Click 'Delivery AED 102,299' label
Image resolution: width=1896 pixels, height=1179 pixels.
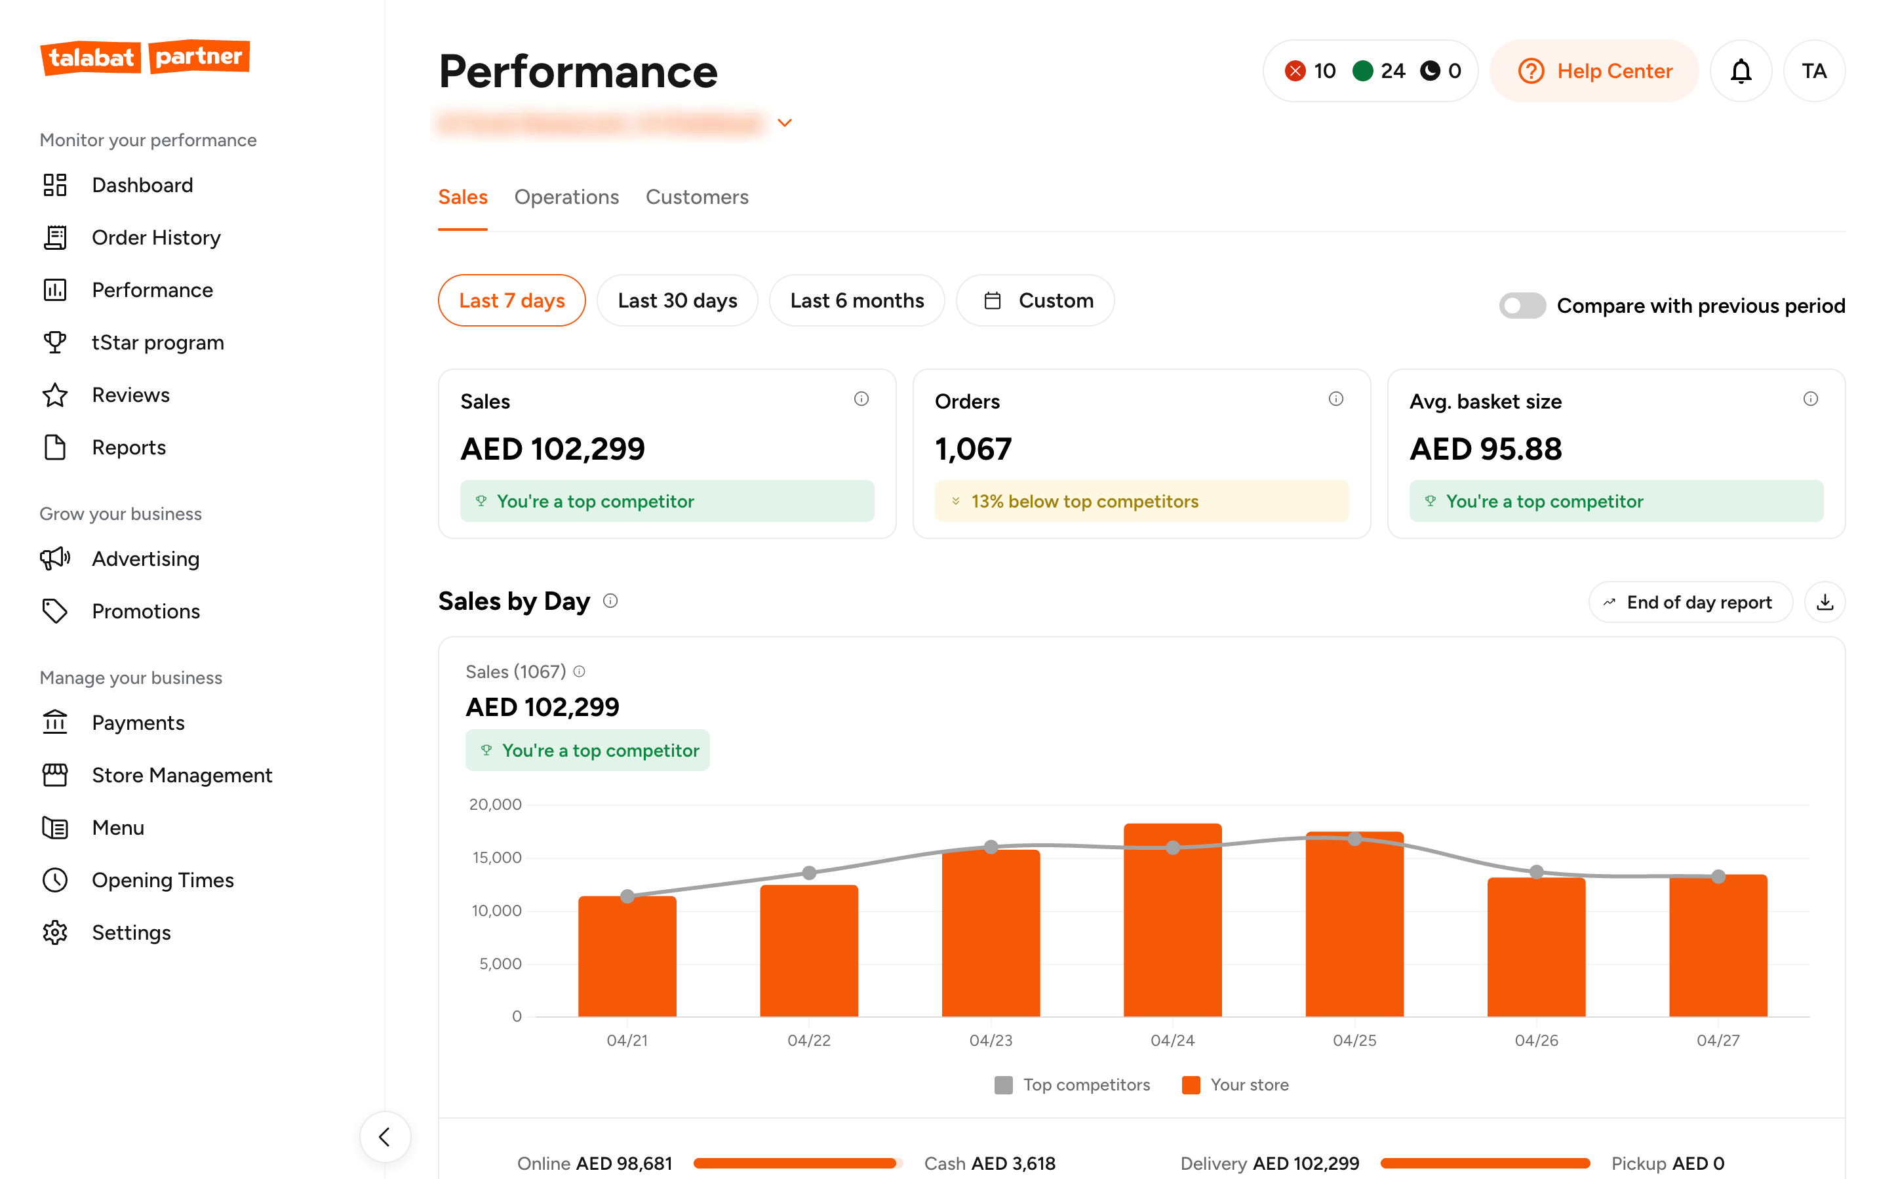coord(1269,1163)
